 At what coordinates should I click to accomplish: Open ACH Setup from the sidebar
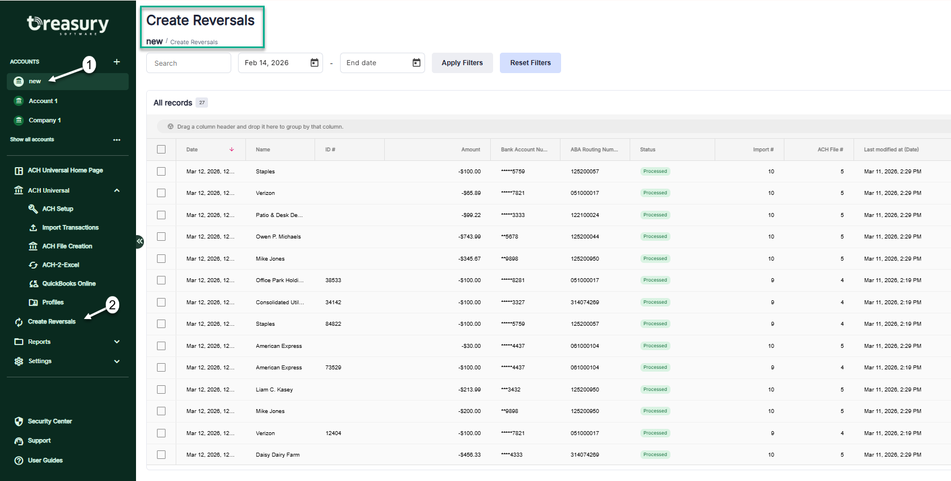point(57,209)
